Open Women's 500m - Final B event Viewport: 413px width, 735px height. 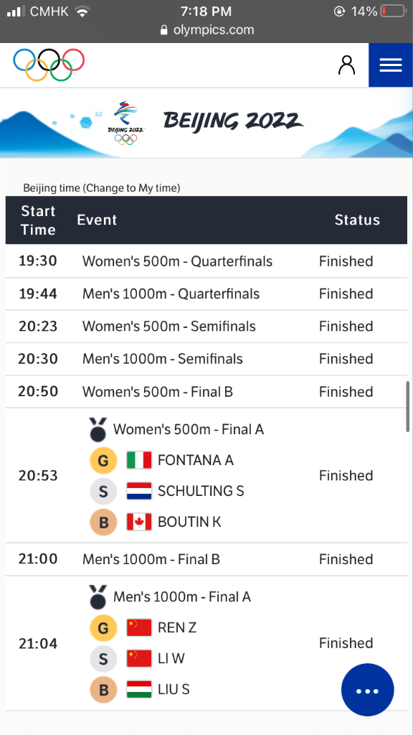coord(157,391)
